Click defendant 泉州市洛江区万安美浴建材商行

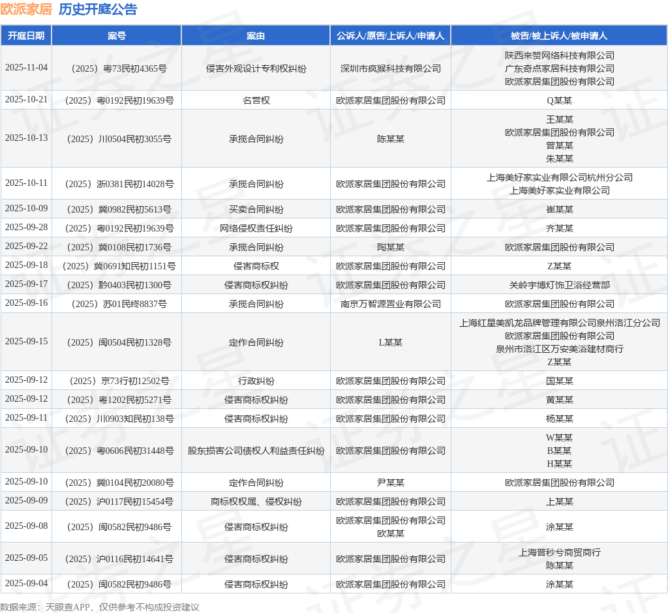click(x=559, y=349)
